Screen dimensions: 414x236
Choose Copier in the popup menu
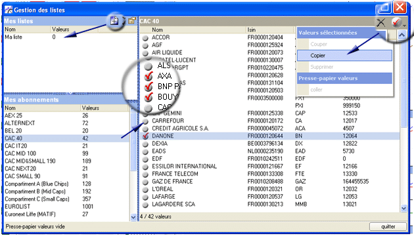coord(344,56)
